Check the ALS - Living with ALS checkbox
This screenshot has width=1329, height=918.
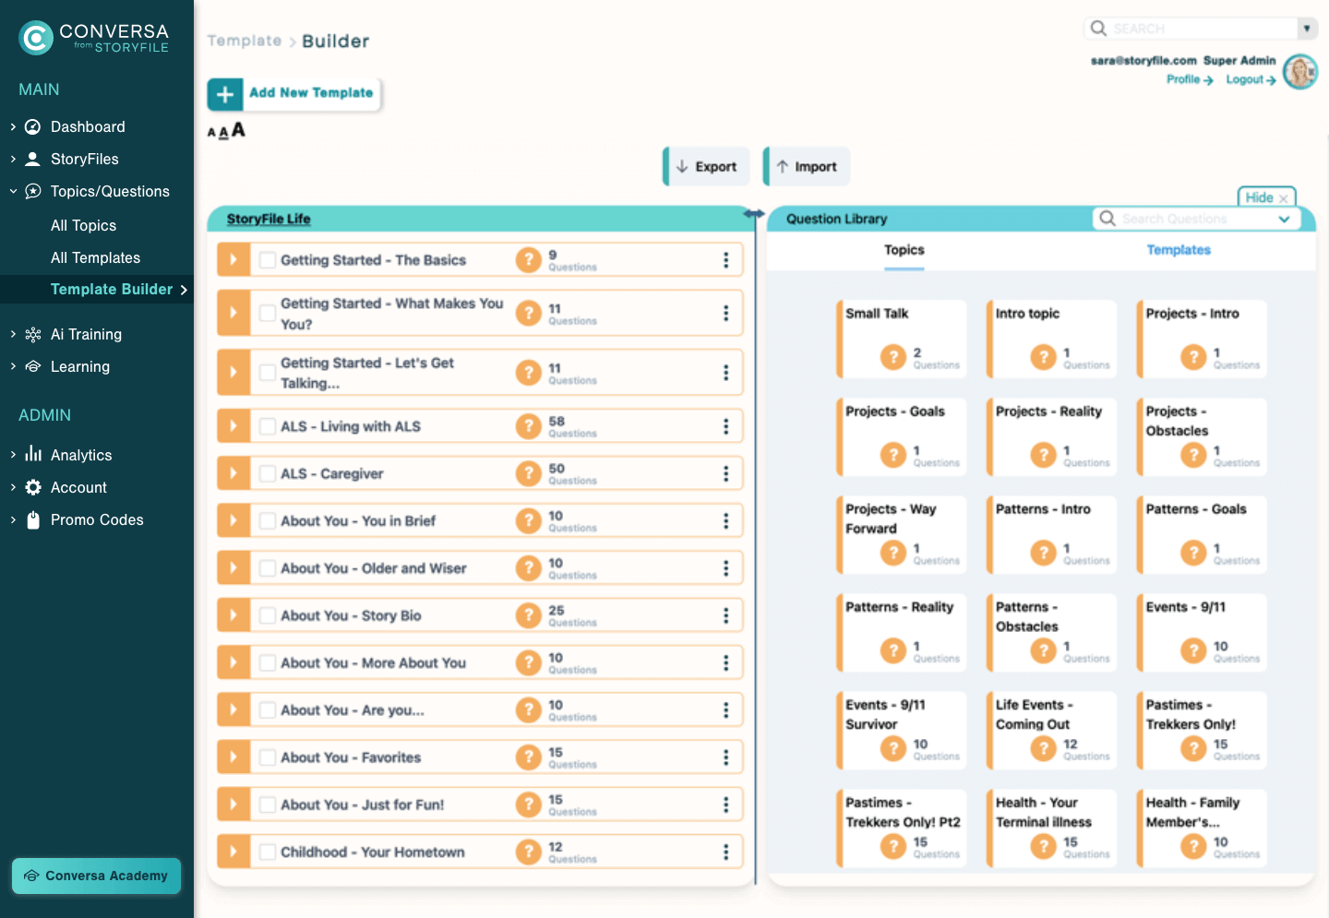[268, 426]
